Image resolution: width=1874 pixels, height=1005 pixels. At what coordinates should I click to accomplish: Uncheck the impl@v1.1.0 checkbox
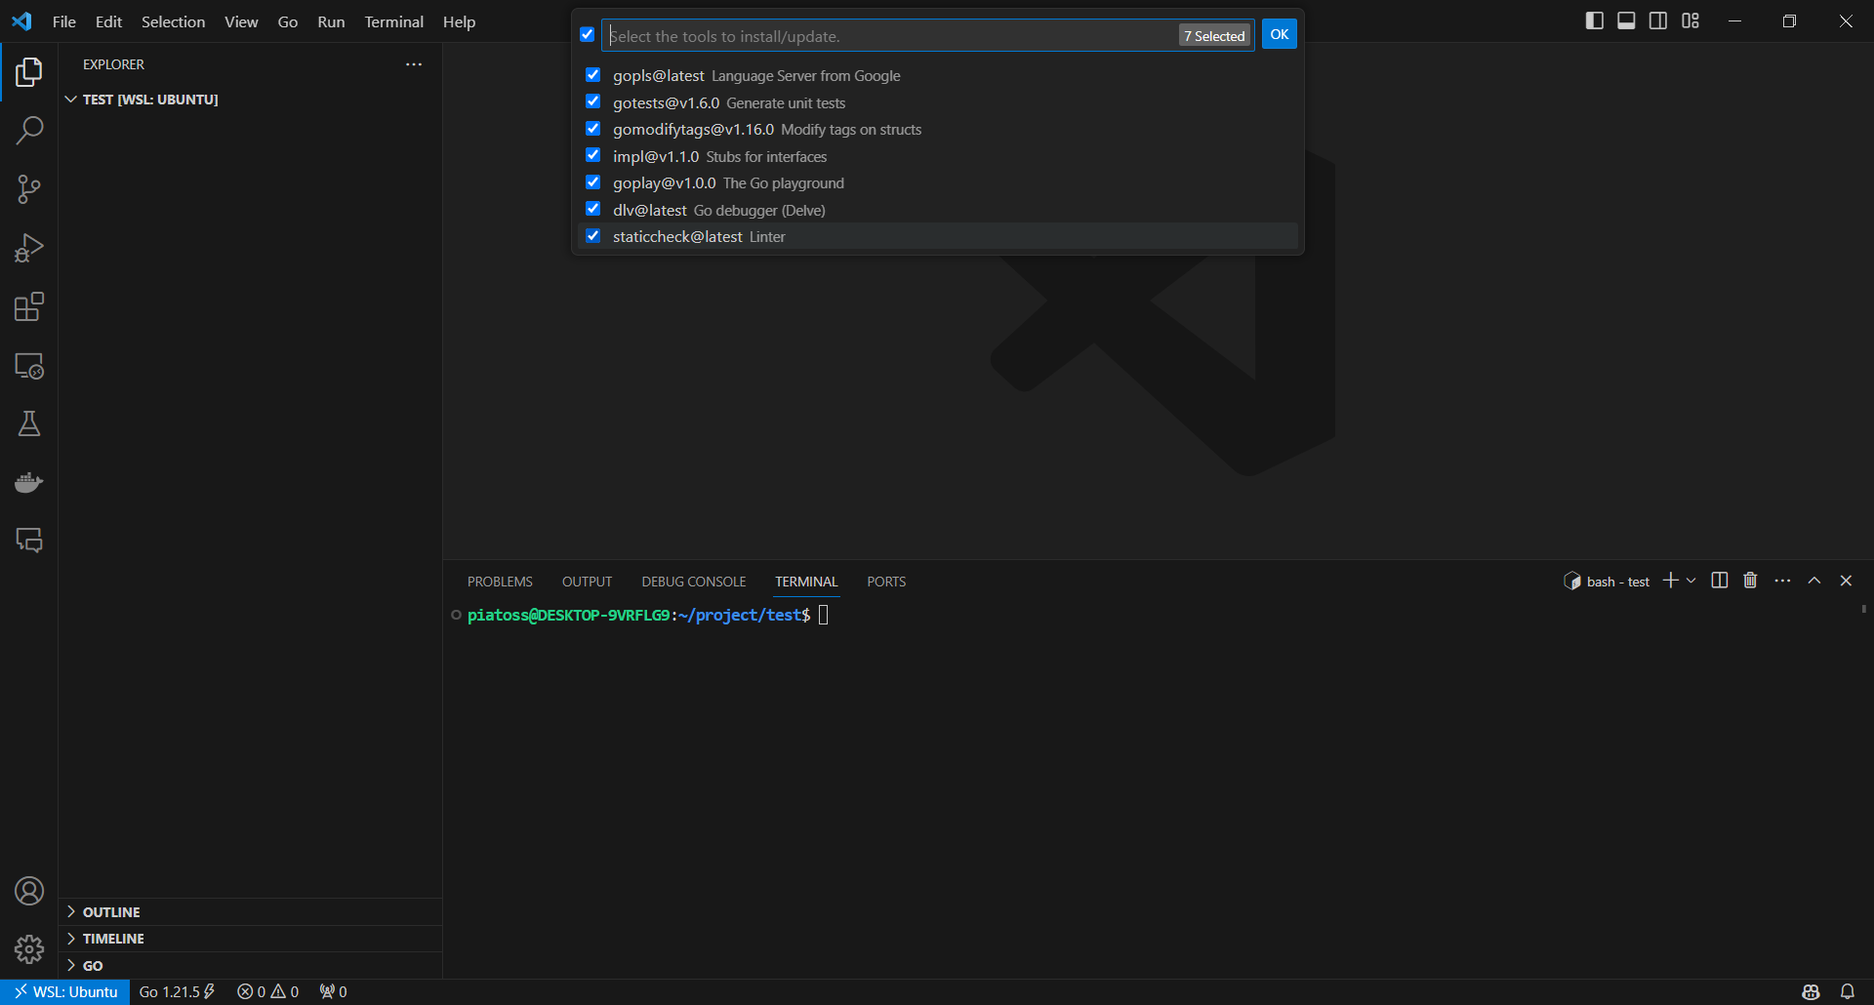[x=592, y=155]
